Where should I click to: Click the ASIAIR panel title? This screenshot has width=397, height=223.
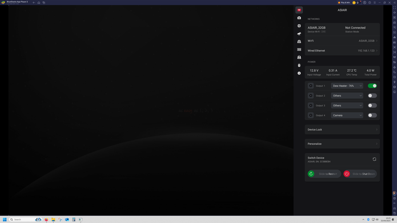pos(342,10)
